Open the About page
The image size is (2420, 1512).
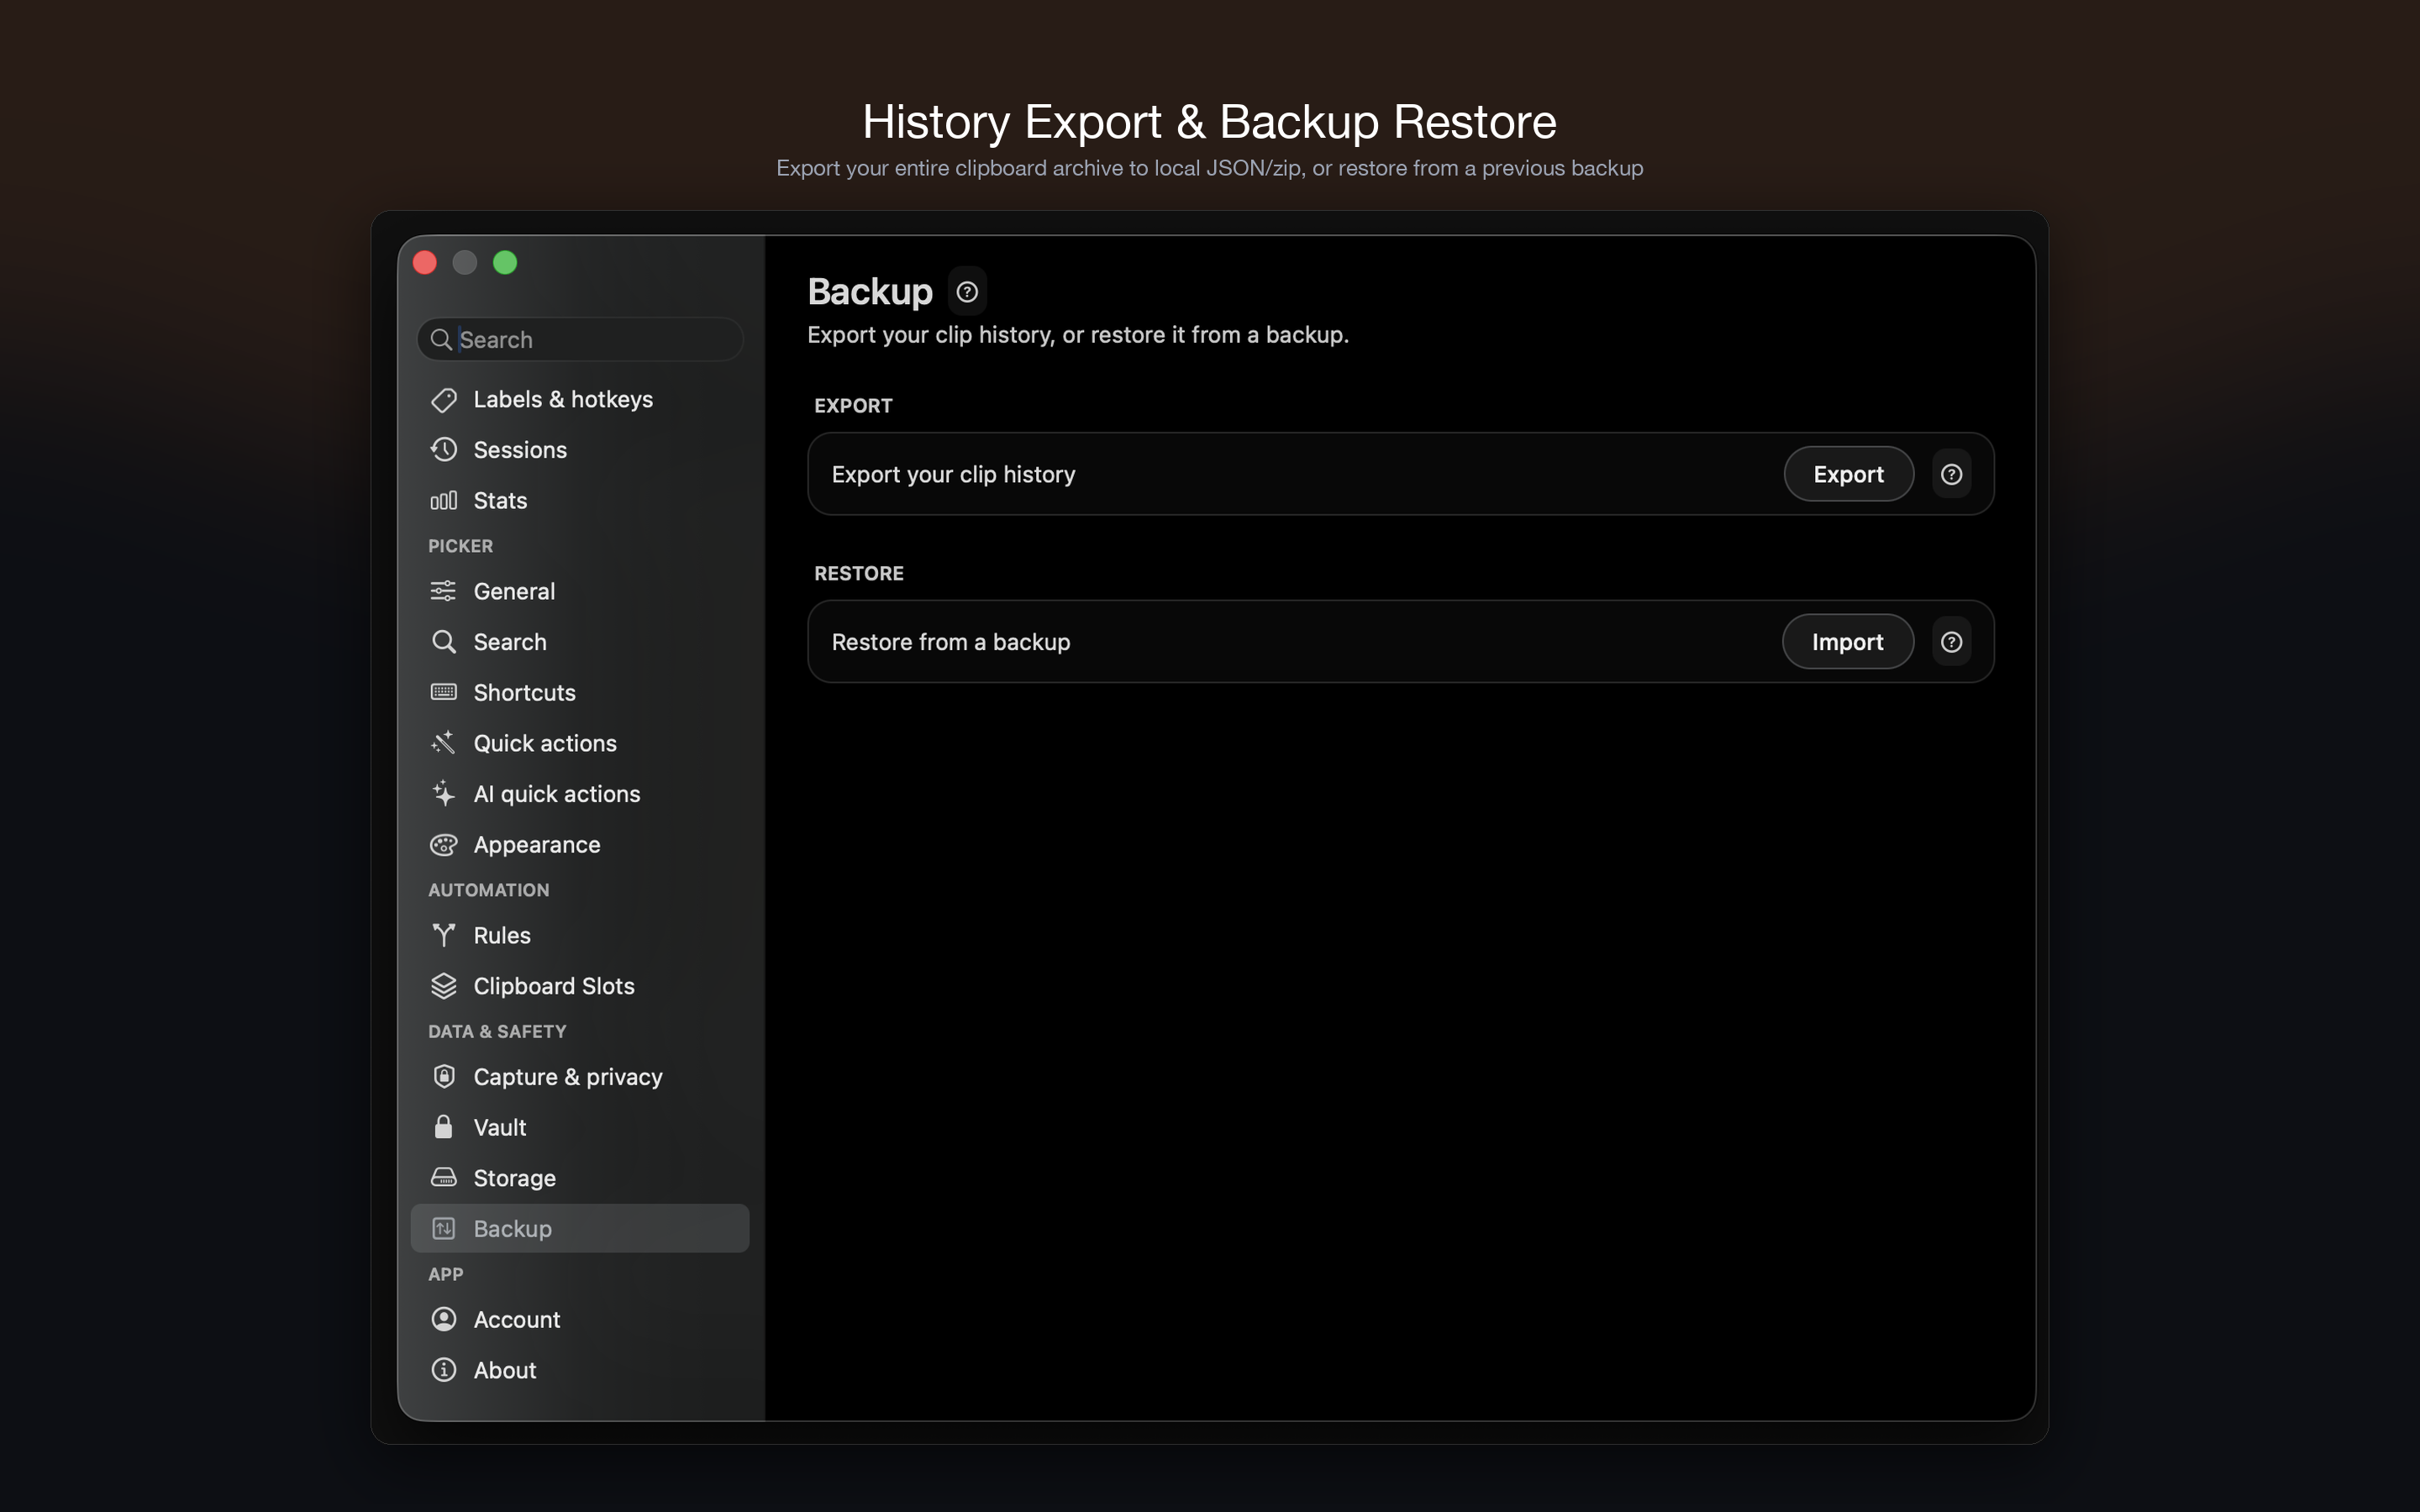coord(580,1370)
